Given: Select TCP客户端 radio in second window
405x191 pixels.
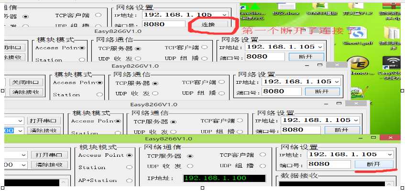Looking at the screenshot, I should [x=204, y=47].
